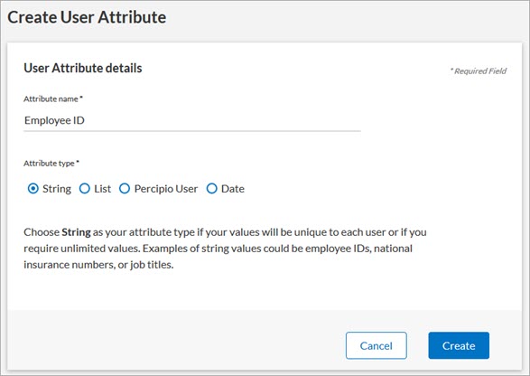Viewport: 530px width, 376px height.
Task: Click the 'List' label text
Action: 102,189
